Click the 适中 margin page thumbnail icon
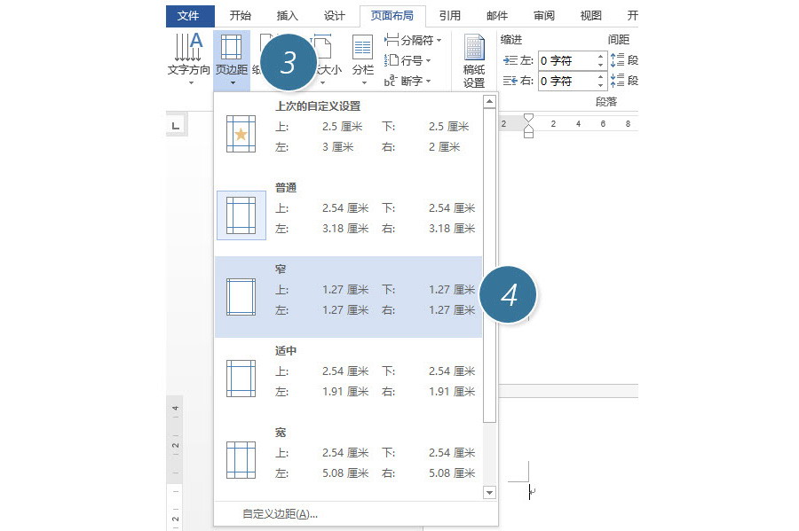The width and height of the screenshot is (799, 531). (241, 379)
